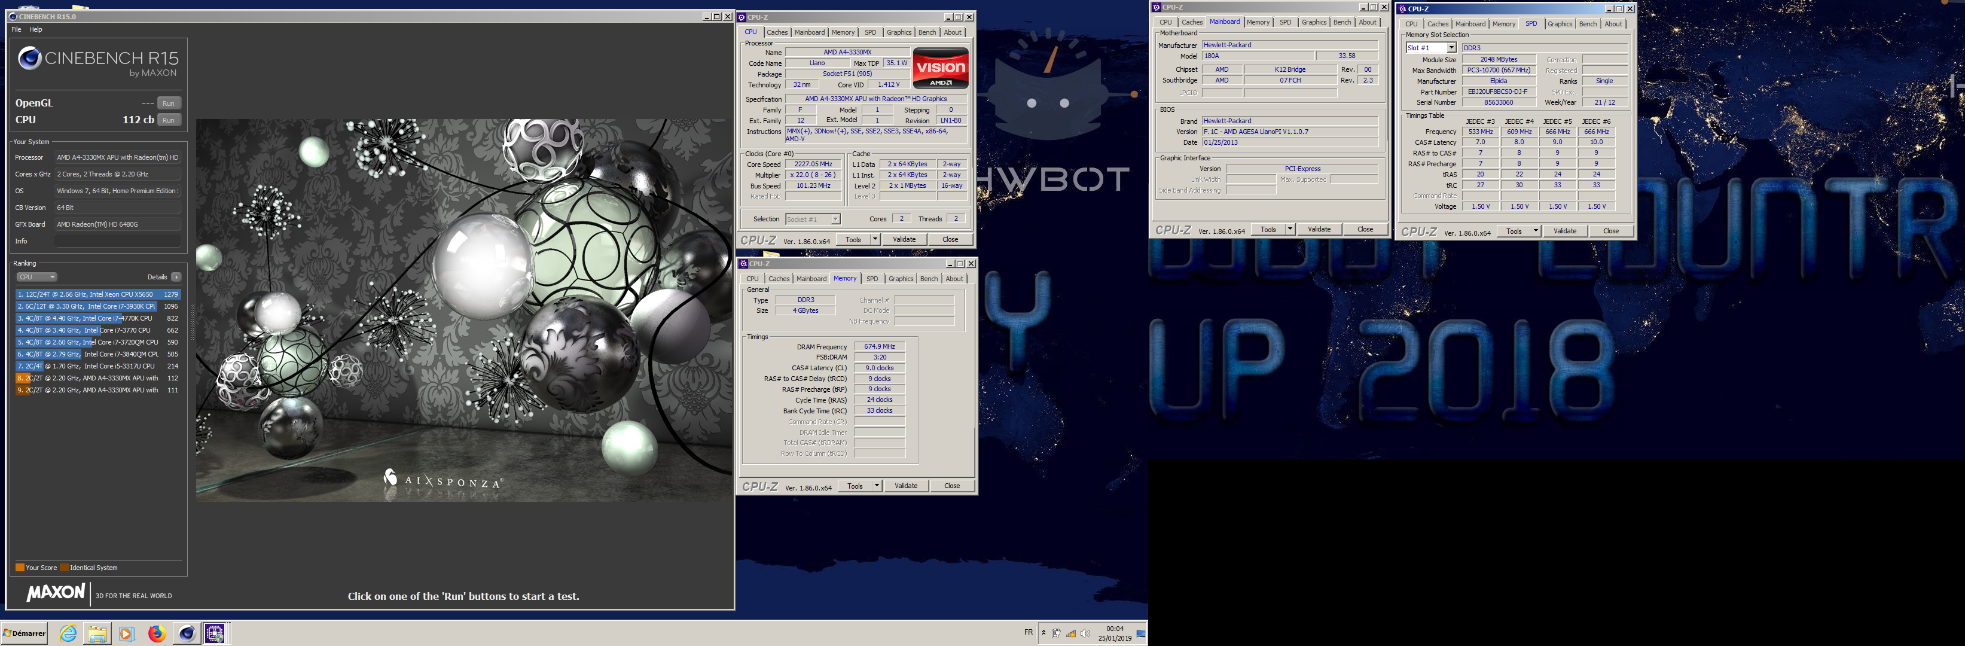Image resolution: width=1965 pixels, height=646 pixels.
Task: Click the Part Number field in SPD window
Action: [x=1498, y=92]
